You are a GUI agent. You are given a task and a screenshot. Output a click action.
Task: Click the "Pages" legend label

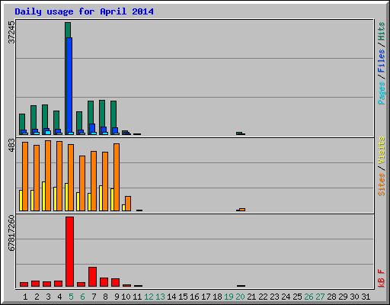coord(382,93)
